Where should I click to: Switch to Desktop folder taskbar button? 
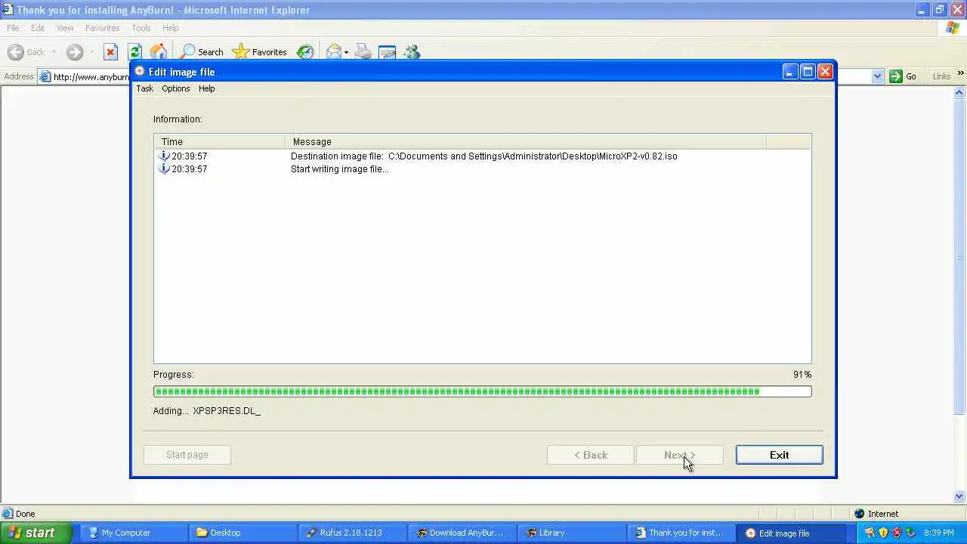click(243, 533)
